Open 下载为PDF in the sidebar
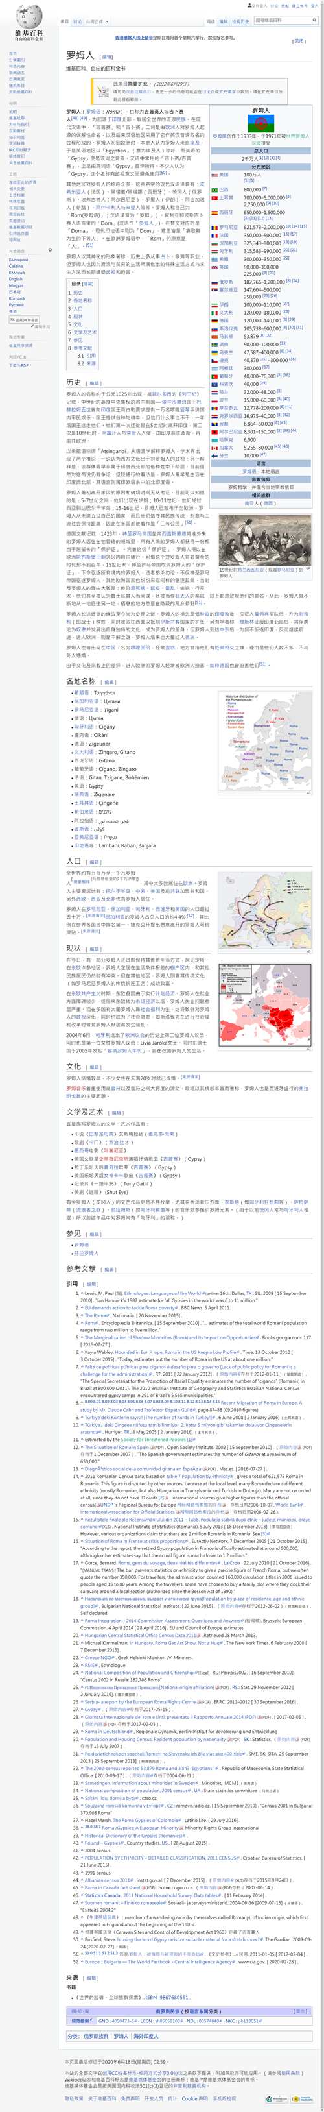This screenshot has width=324, height=2112. click(x=19, y=366)
